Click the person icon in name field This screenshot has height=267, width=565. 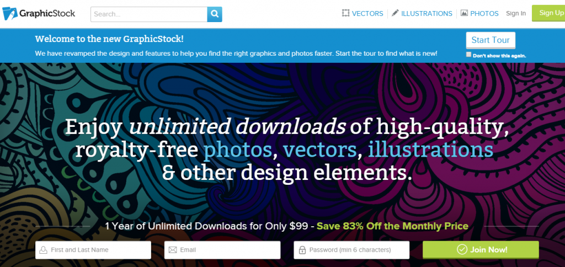pos(43,250)
